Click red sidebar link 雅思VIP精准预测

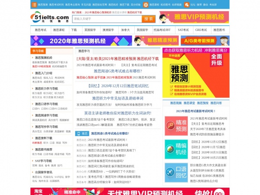pyautogui.click(x=42, y=66)
